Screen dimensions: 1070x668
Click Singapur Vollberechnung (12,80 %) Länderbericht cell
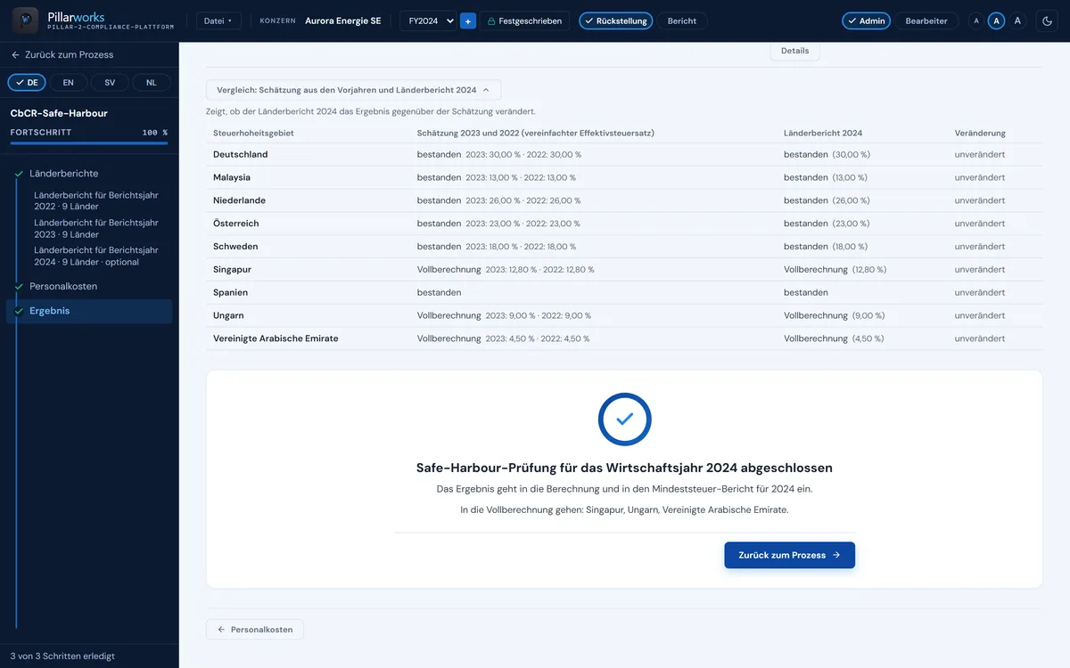835,269
